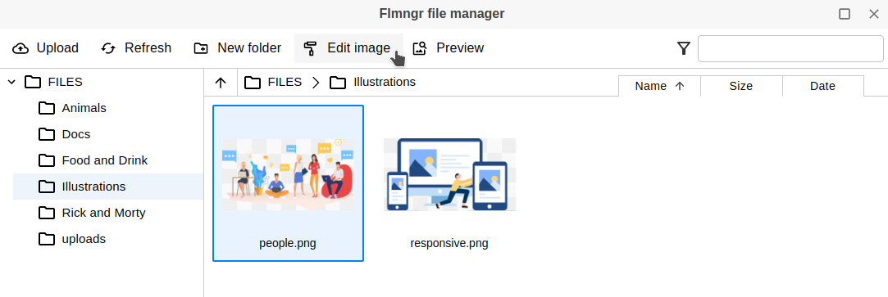
Task: Click the New folder button label
Action: pyautogui.click(x=249, y=48)
